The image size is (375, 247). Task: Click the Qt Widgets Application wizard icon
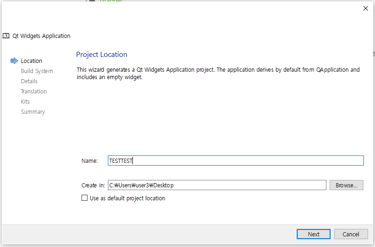pyautogui.click(x=6, y=36)
